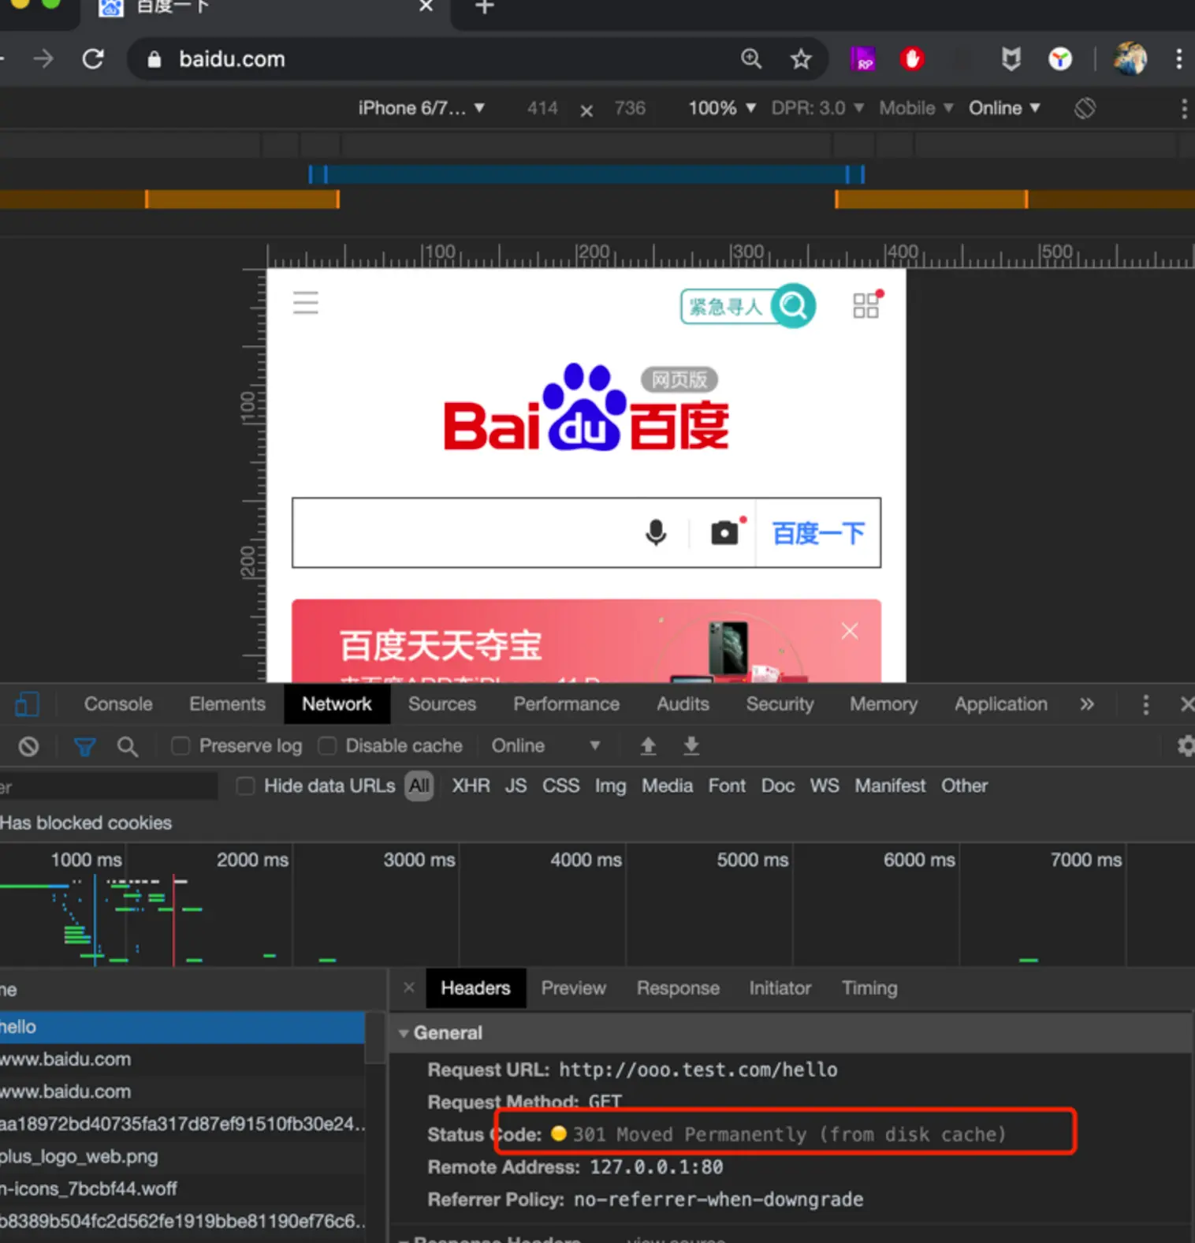Show the Response tab of the request
Screen dimensions: 1195x1243
pos(678,988)
